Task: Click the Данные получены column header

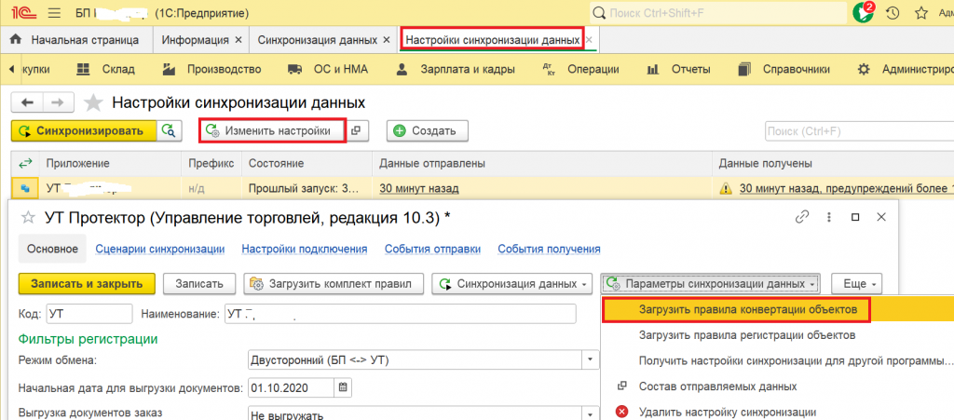Action: pyautogui.click(x=833, y=164)
